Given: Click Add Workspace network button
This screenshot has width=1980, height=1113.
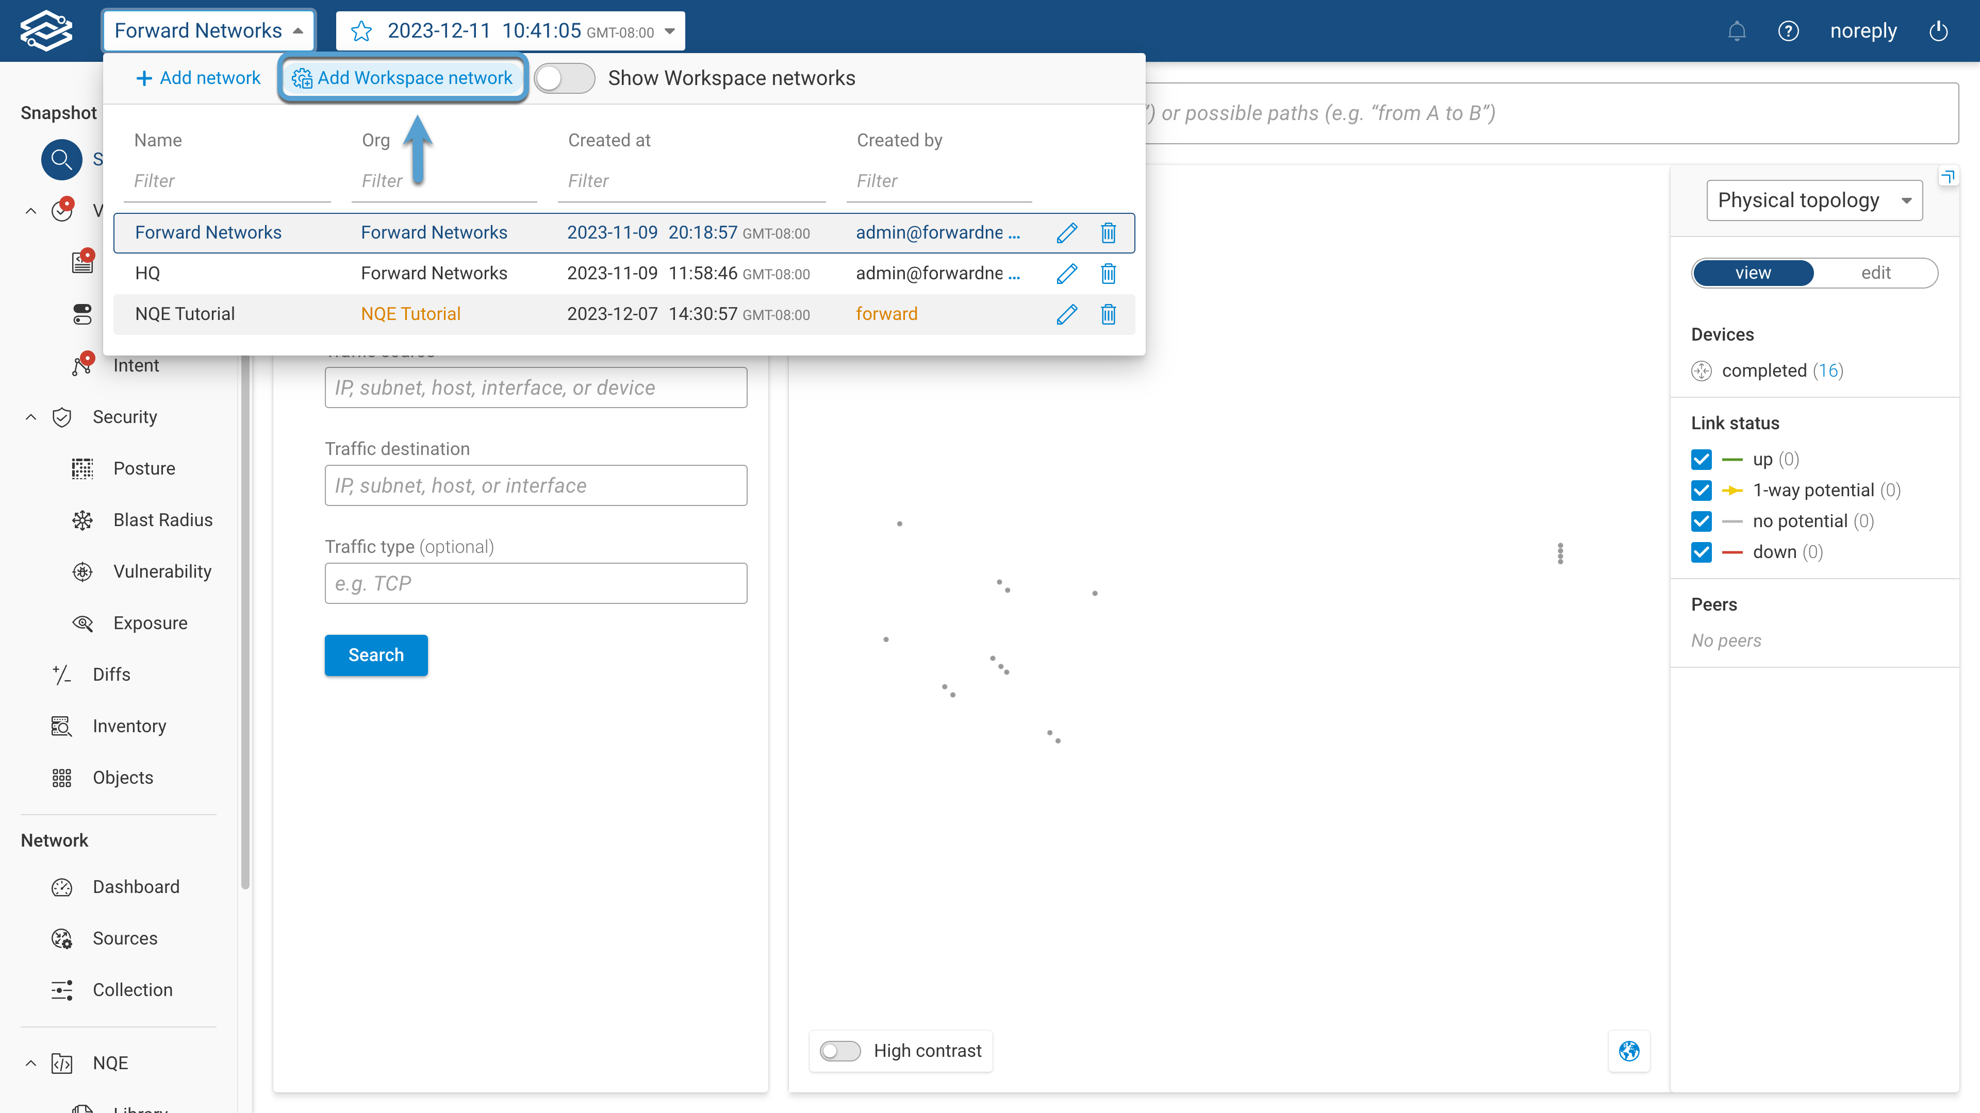Looking at the screenshot, I should (x=403, y=78).
